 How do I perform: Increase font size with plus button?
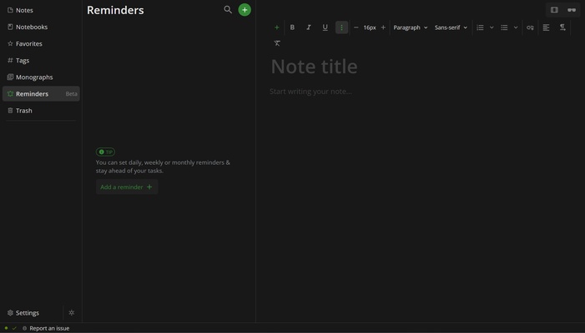(x=383, y=27)
